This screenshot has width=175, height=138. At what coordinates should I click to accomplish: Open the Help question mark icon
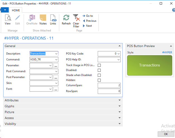[x=173, y=10]
